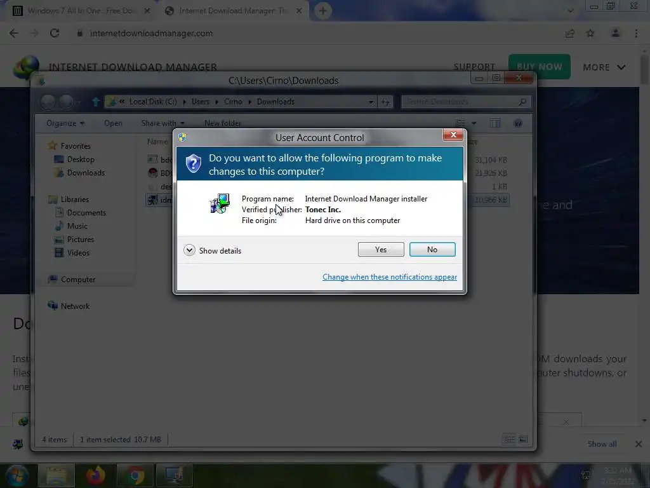Select Desktop under Favorites
Viewport: 650px width, 488px height.
coord(81,159)
